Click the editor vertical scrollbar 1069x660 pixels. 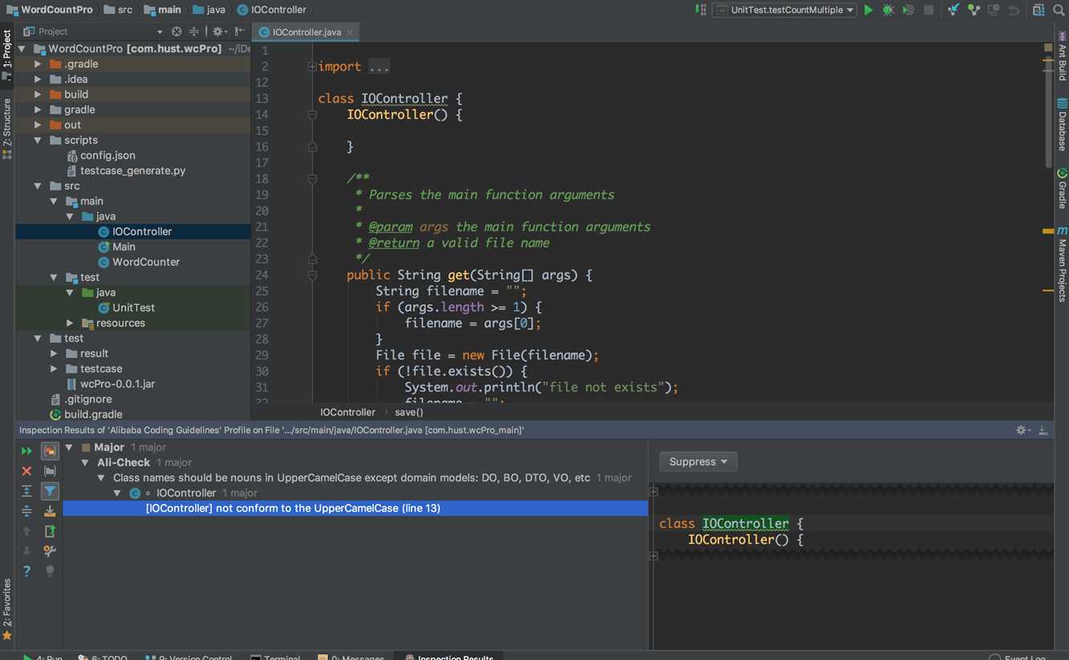point(1048,112)
